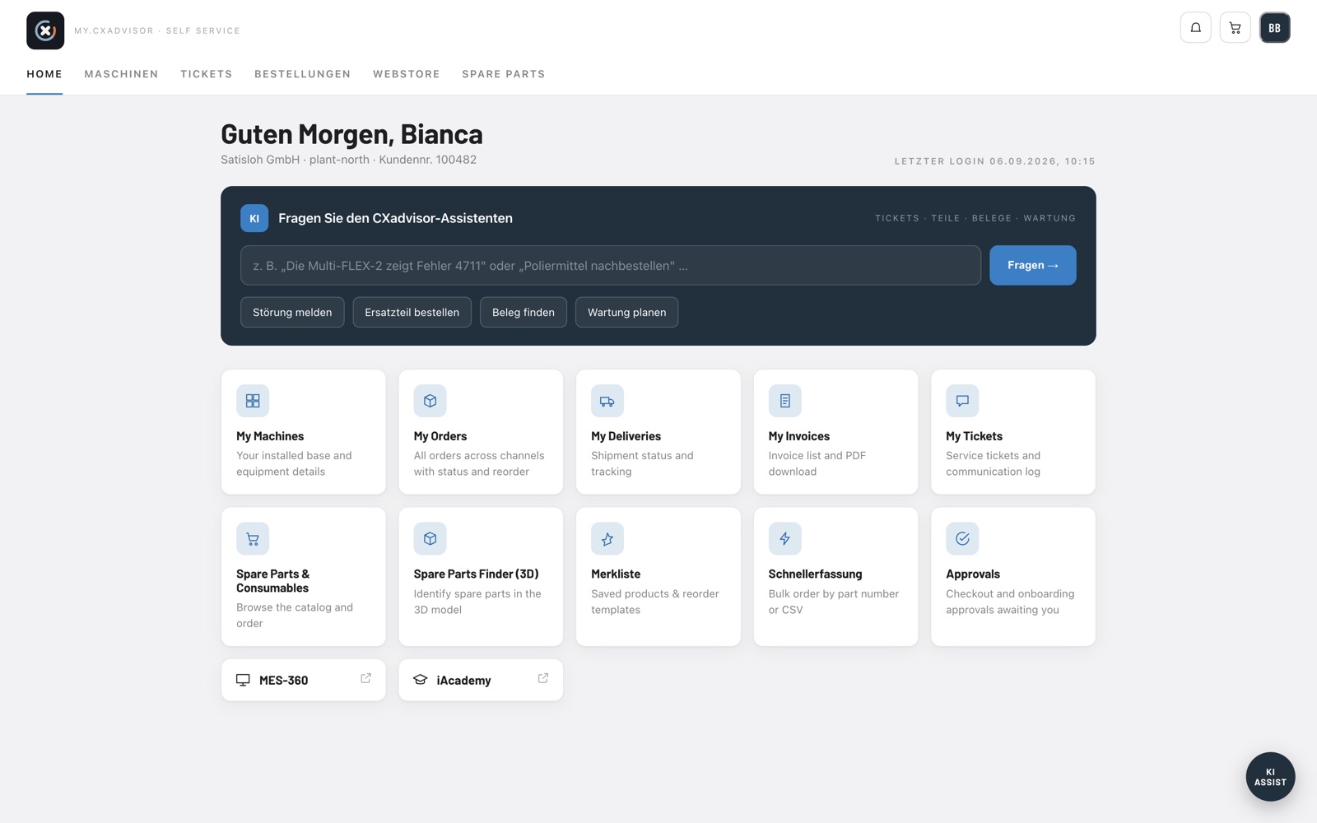
Task: Click the Schnellerfassung lightning icon
Action: (784, 539)
